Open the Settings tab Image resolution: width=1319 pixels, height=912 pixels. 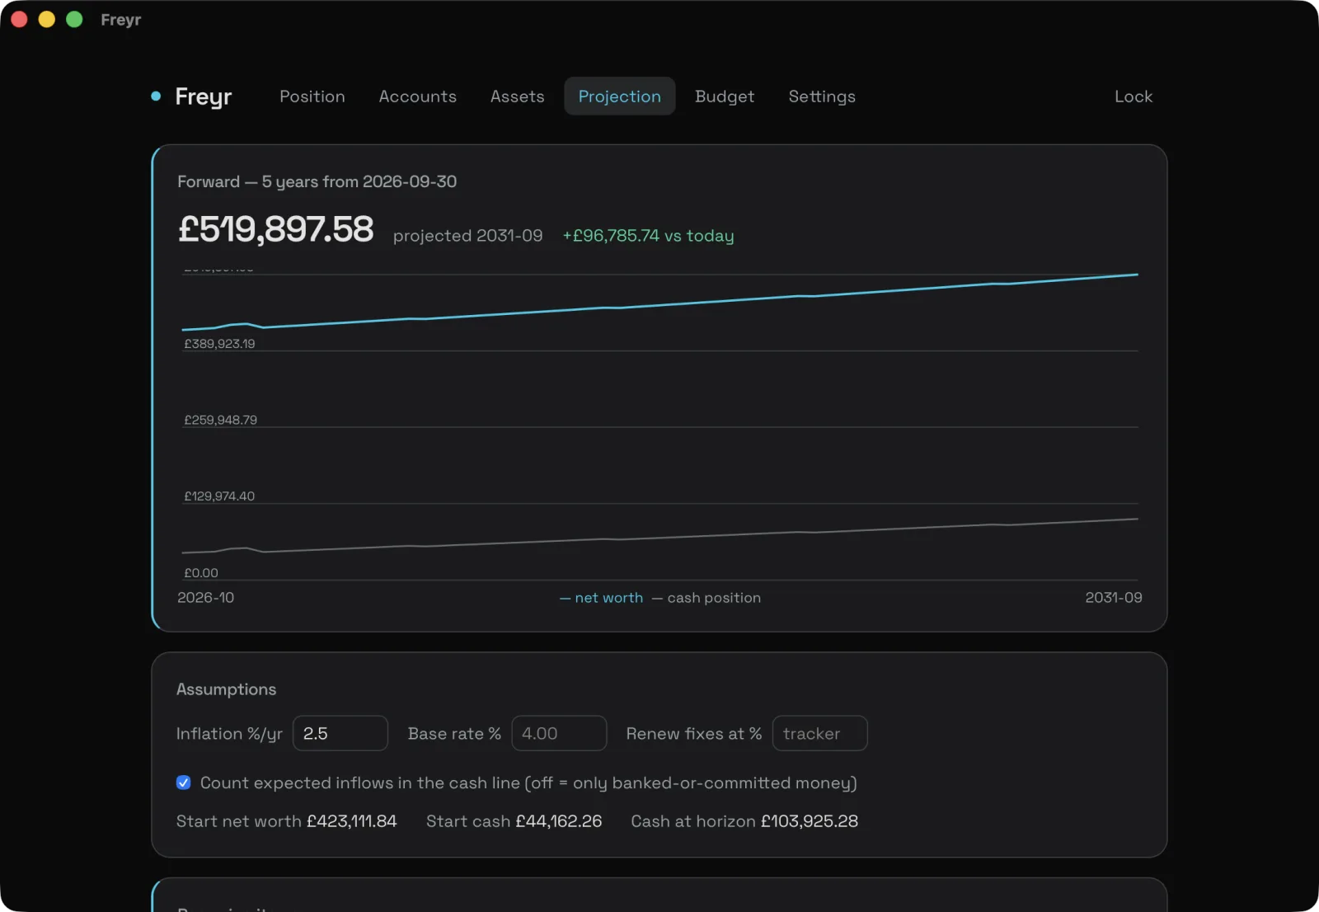pyautogui.click(x=822, y=96)
